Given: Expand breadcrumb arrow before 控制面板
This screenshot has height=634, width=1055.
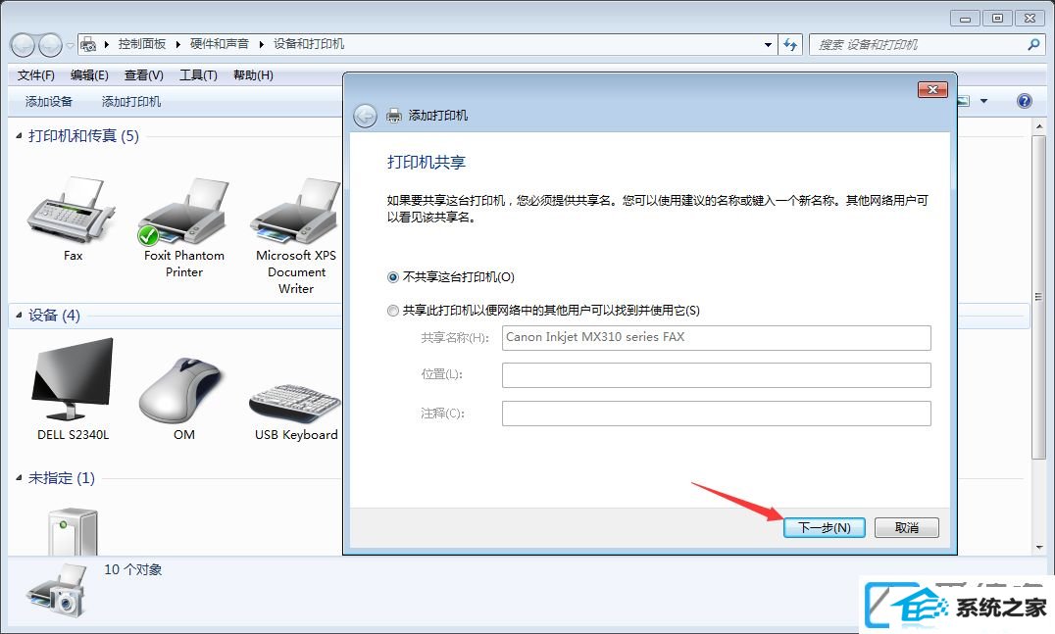Looking at the screenshot, I should pyautogui.click(x=106, y=44).
